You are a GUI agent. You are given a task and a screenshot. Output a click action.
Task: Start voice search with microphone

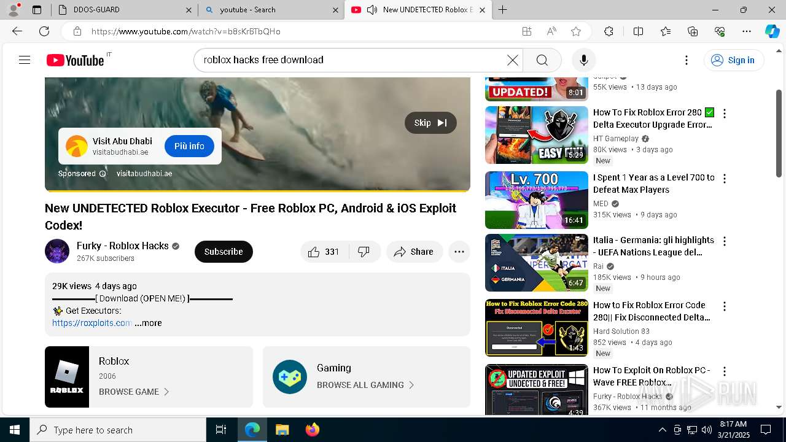coord(583,60)
